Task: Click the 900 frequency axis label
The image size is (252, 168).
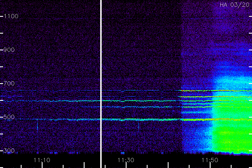Action: click(x=9, y=50)
